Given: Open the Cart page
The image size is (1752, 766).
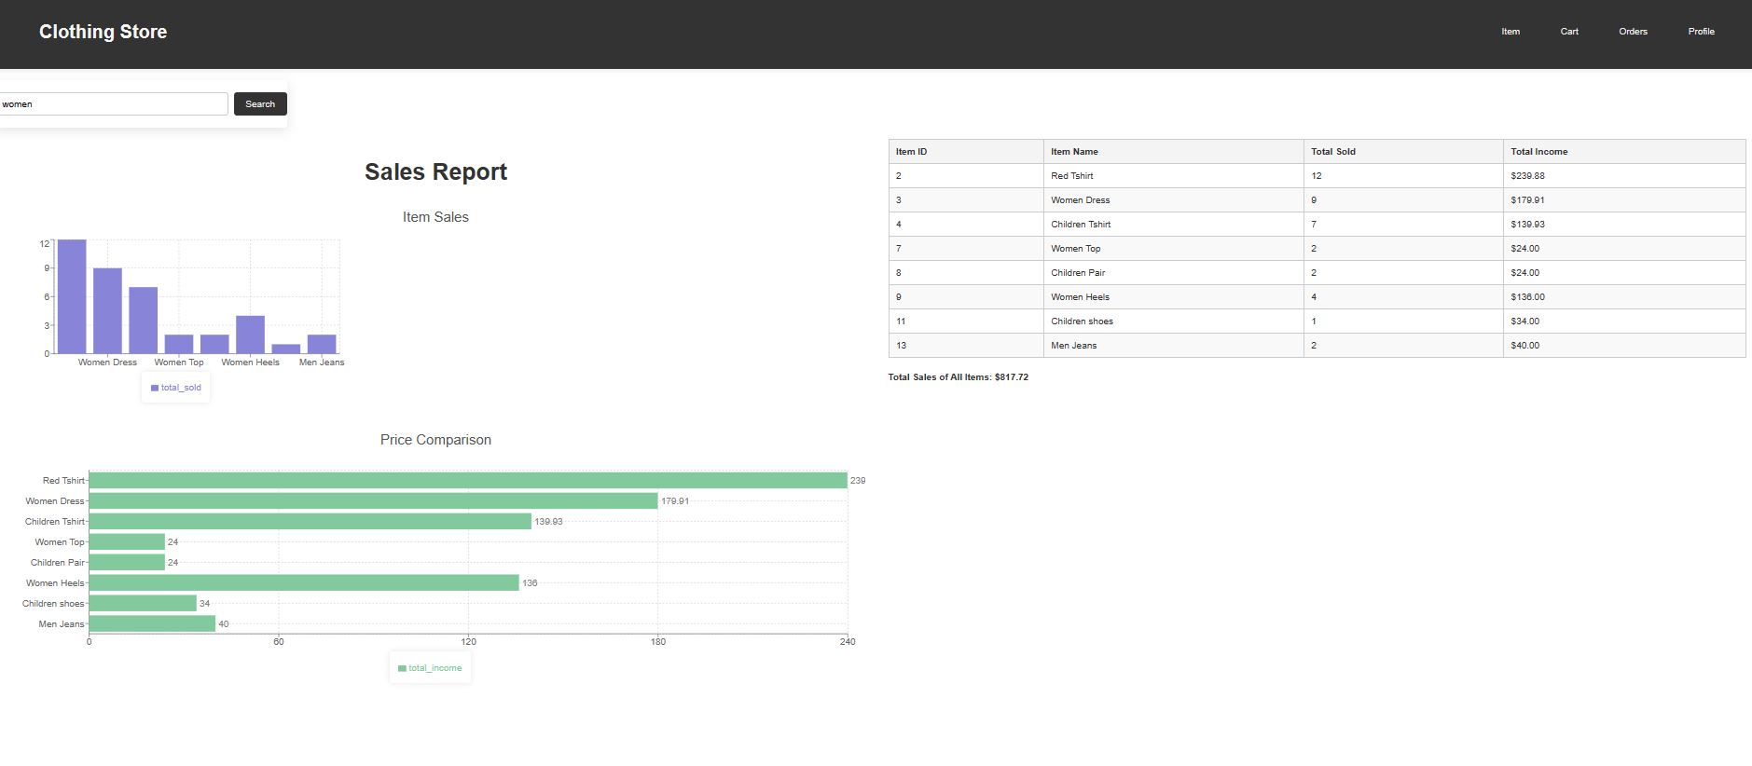Looking at the screenshot, I should pyautogui.click(x=1569, y=32).
